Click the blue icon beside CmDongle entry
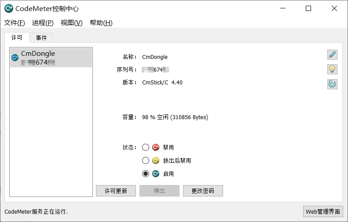 click(x=15, y=58)
